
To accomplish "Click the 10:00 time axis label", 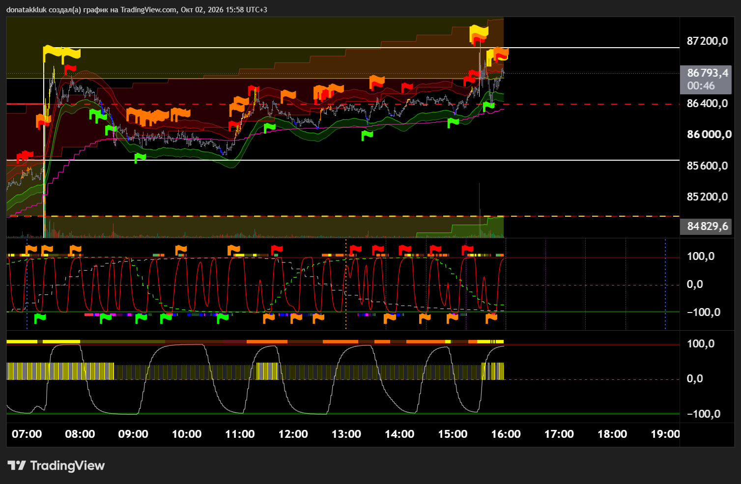I will coord(187,434).
